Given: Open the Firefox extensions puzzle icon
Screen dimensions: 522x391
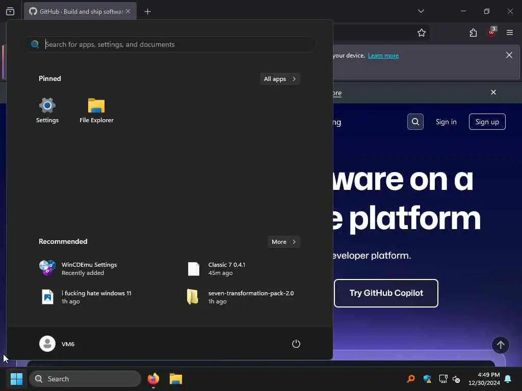Looking at the screenshot, I should [x=473, y=33].
